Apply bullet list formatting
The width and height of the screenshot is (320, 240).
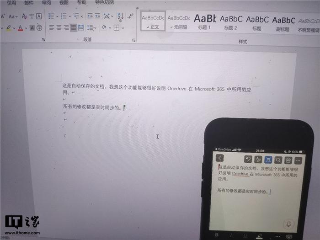[51, 16]
